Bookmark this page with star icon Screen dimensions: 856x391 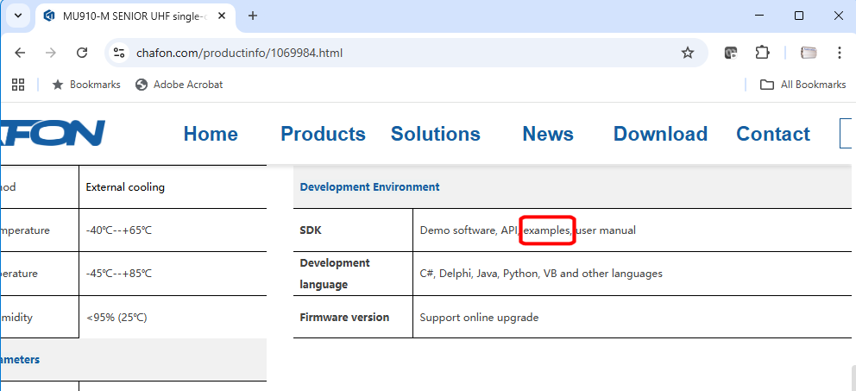pyautogui.click(x=688, y=53)
